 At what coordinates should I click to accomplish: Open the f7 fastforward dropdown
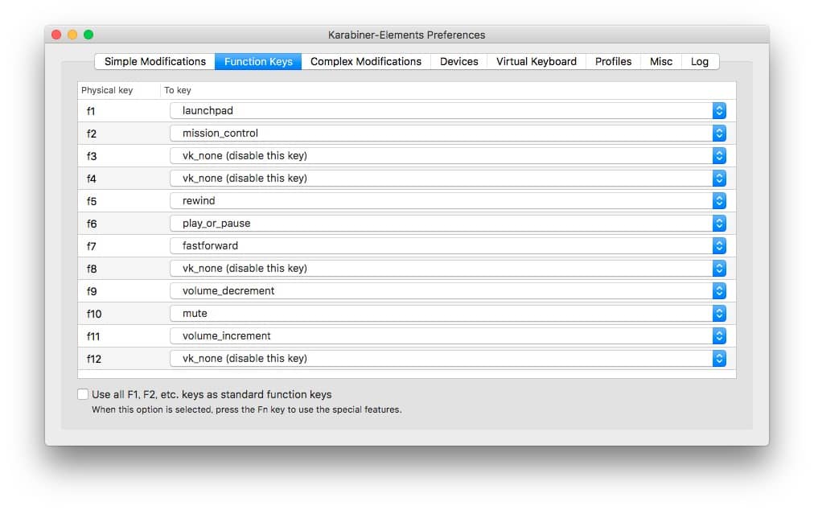coord(447,245)
